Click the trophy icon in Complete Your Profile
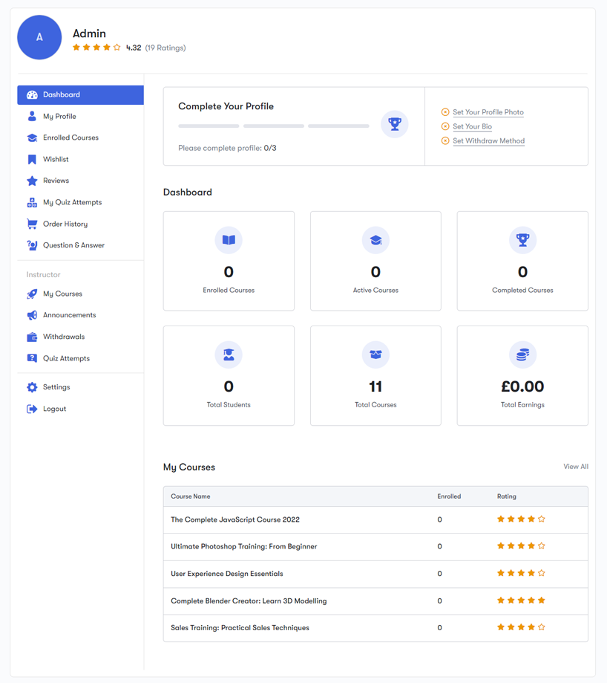The height and width of the screenshot is (683, 607). 394,124
